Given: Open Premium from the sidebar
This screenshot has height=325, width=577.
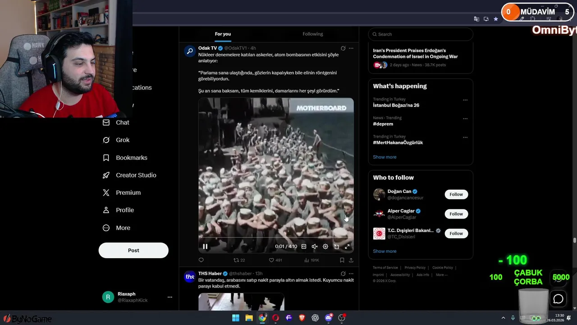Looking at the screenshot, I should (x=122, y=192).
